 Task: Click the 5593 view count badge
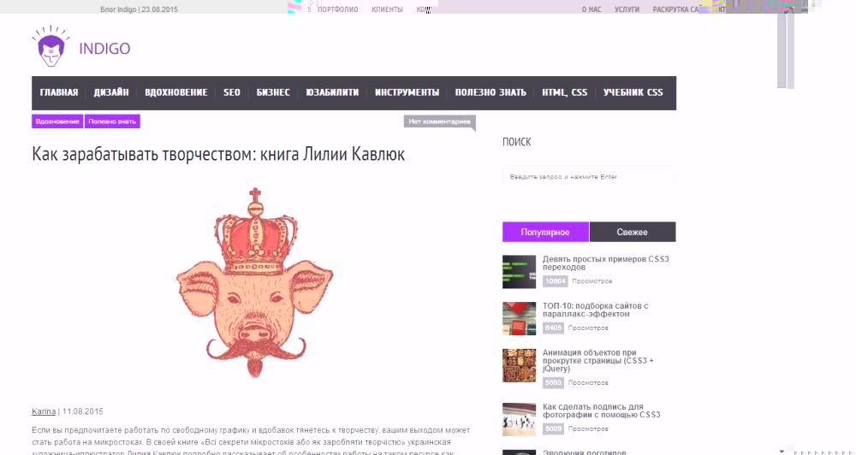click(553, 382)
